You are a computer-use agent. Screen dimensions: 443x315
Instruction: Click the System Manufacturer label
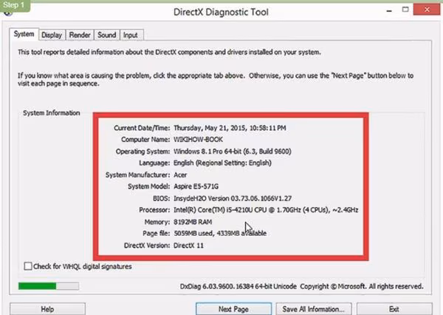pos(138,175)
